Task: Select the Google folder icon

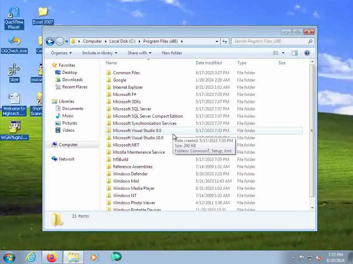Action: click(109, 80)
